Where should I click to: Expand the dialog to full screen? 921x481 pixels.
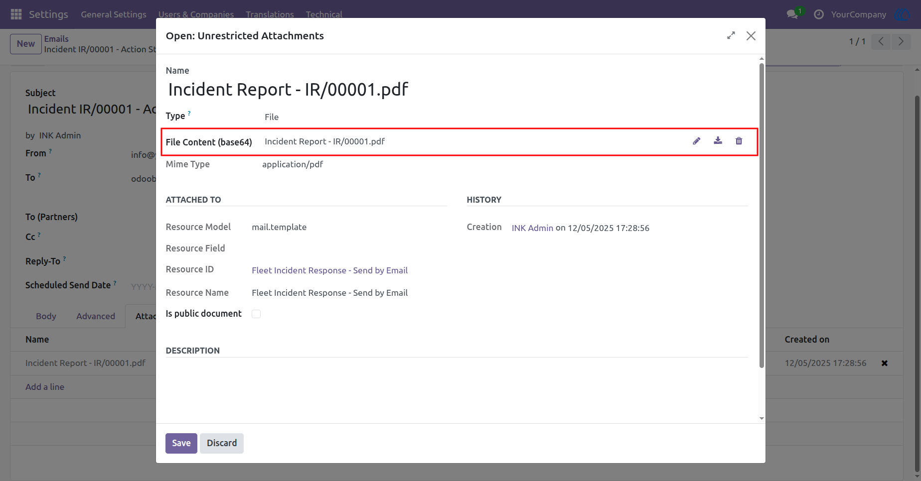tap(731, 35)
